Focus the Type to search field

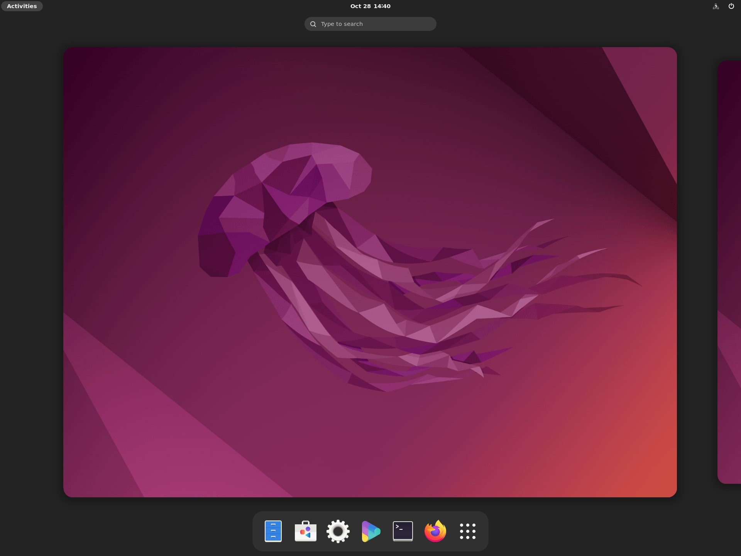(370, 24)
